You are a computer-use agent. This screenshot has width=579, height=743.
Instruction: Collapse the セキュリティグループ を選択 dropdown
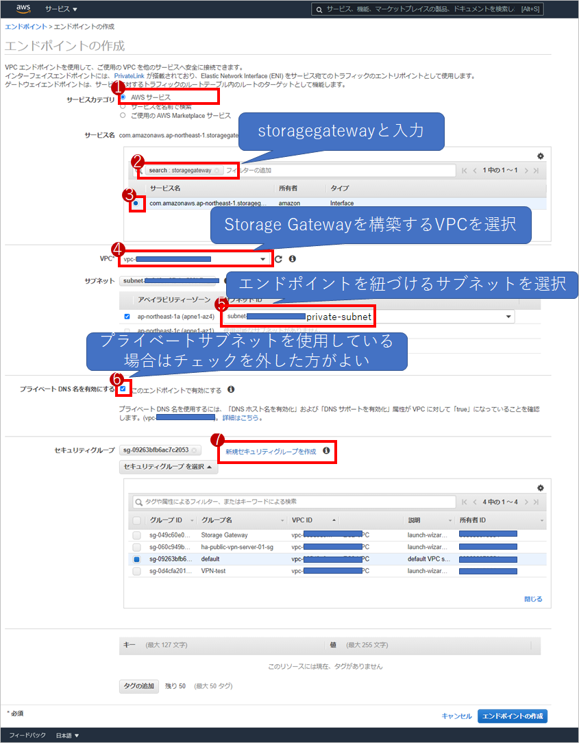click(168, 467)
